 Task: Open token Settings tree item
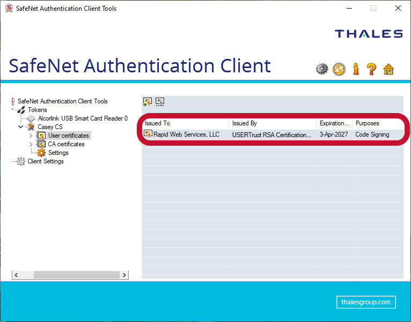point(58,153)
